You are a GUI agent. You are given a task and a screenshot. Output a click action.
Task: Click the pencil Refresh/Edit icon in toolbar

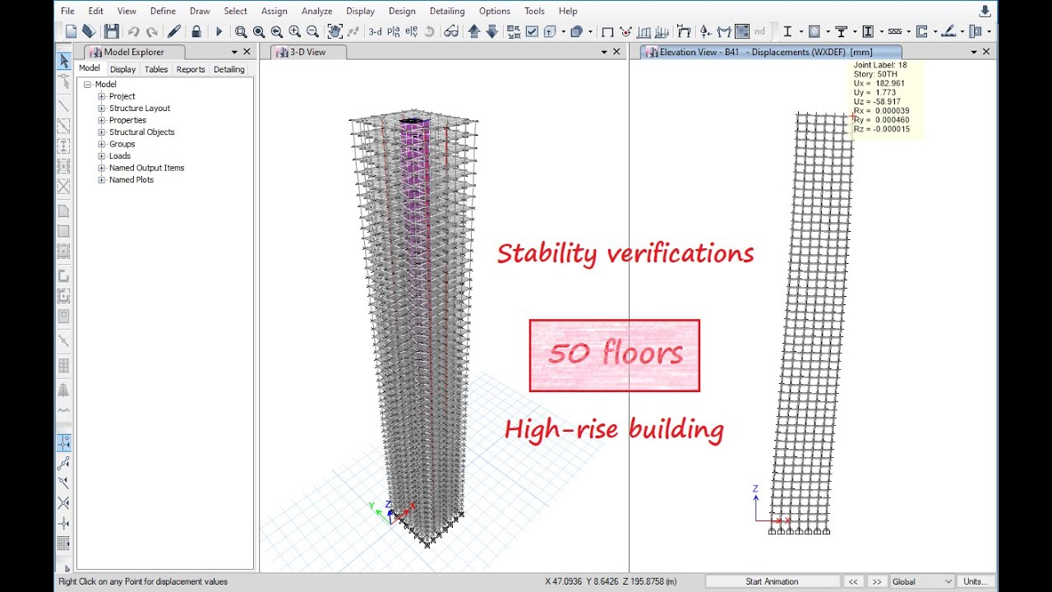click(174, 31)
